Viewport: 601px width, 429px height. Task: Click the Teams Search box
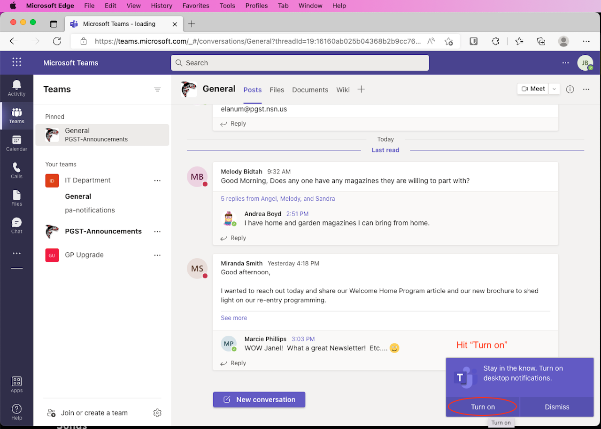click(300, 63)
